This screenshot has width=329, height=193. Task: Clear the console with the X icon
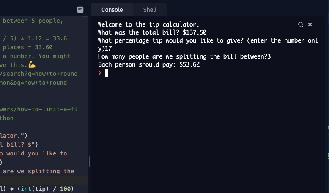click(310, 24)
